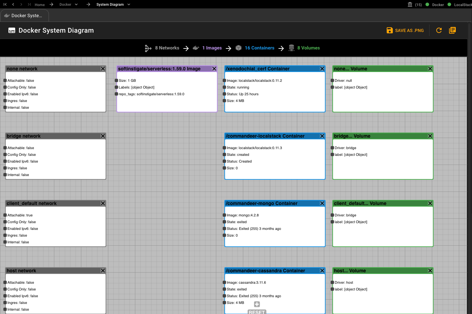
Task: Click the Size port on serverless image
Action: click(116, 80)
